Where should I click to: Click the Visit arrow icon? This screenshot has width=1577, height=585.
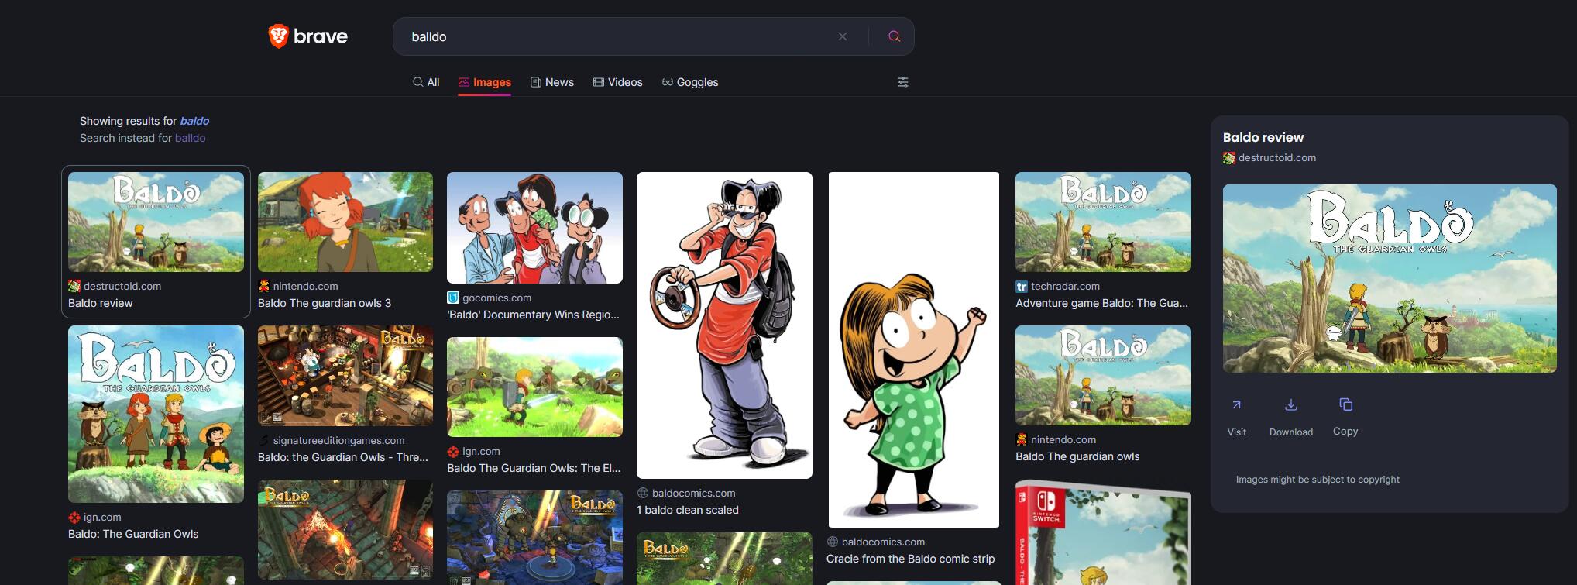tap(1236, 404)
